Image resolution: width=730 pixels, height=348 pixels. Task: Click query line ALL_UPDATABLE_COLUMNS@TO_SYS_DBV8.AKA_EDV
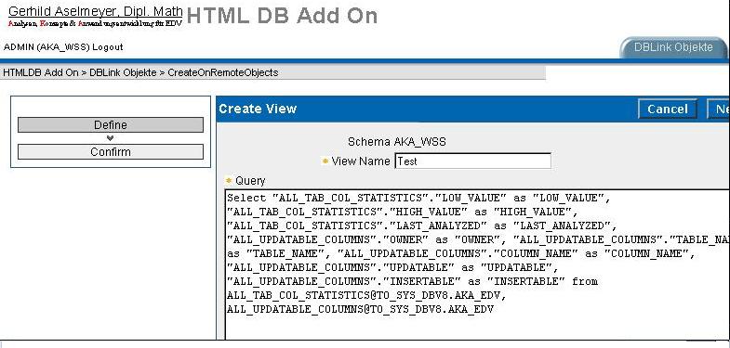point(360,309)
